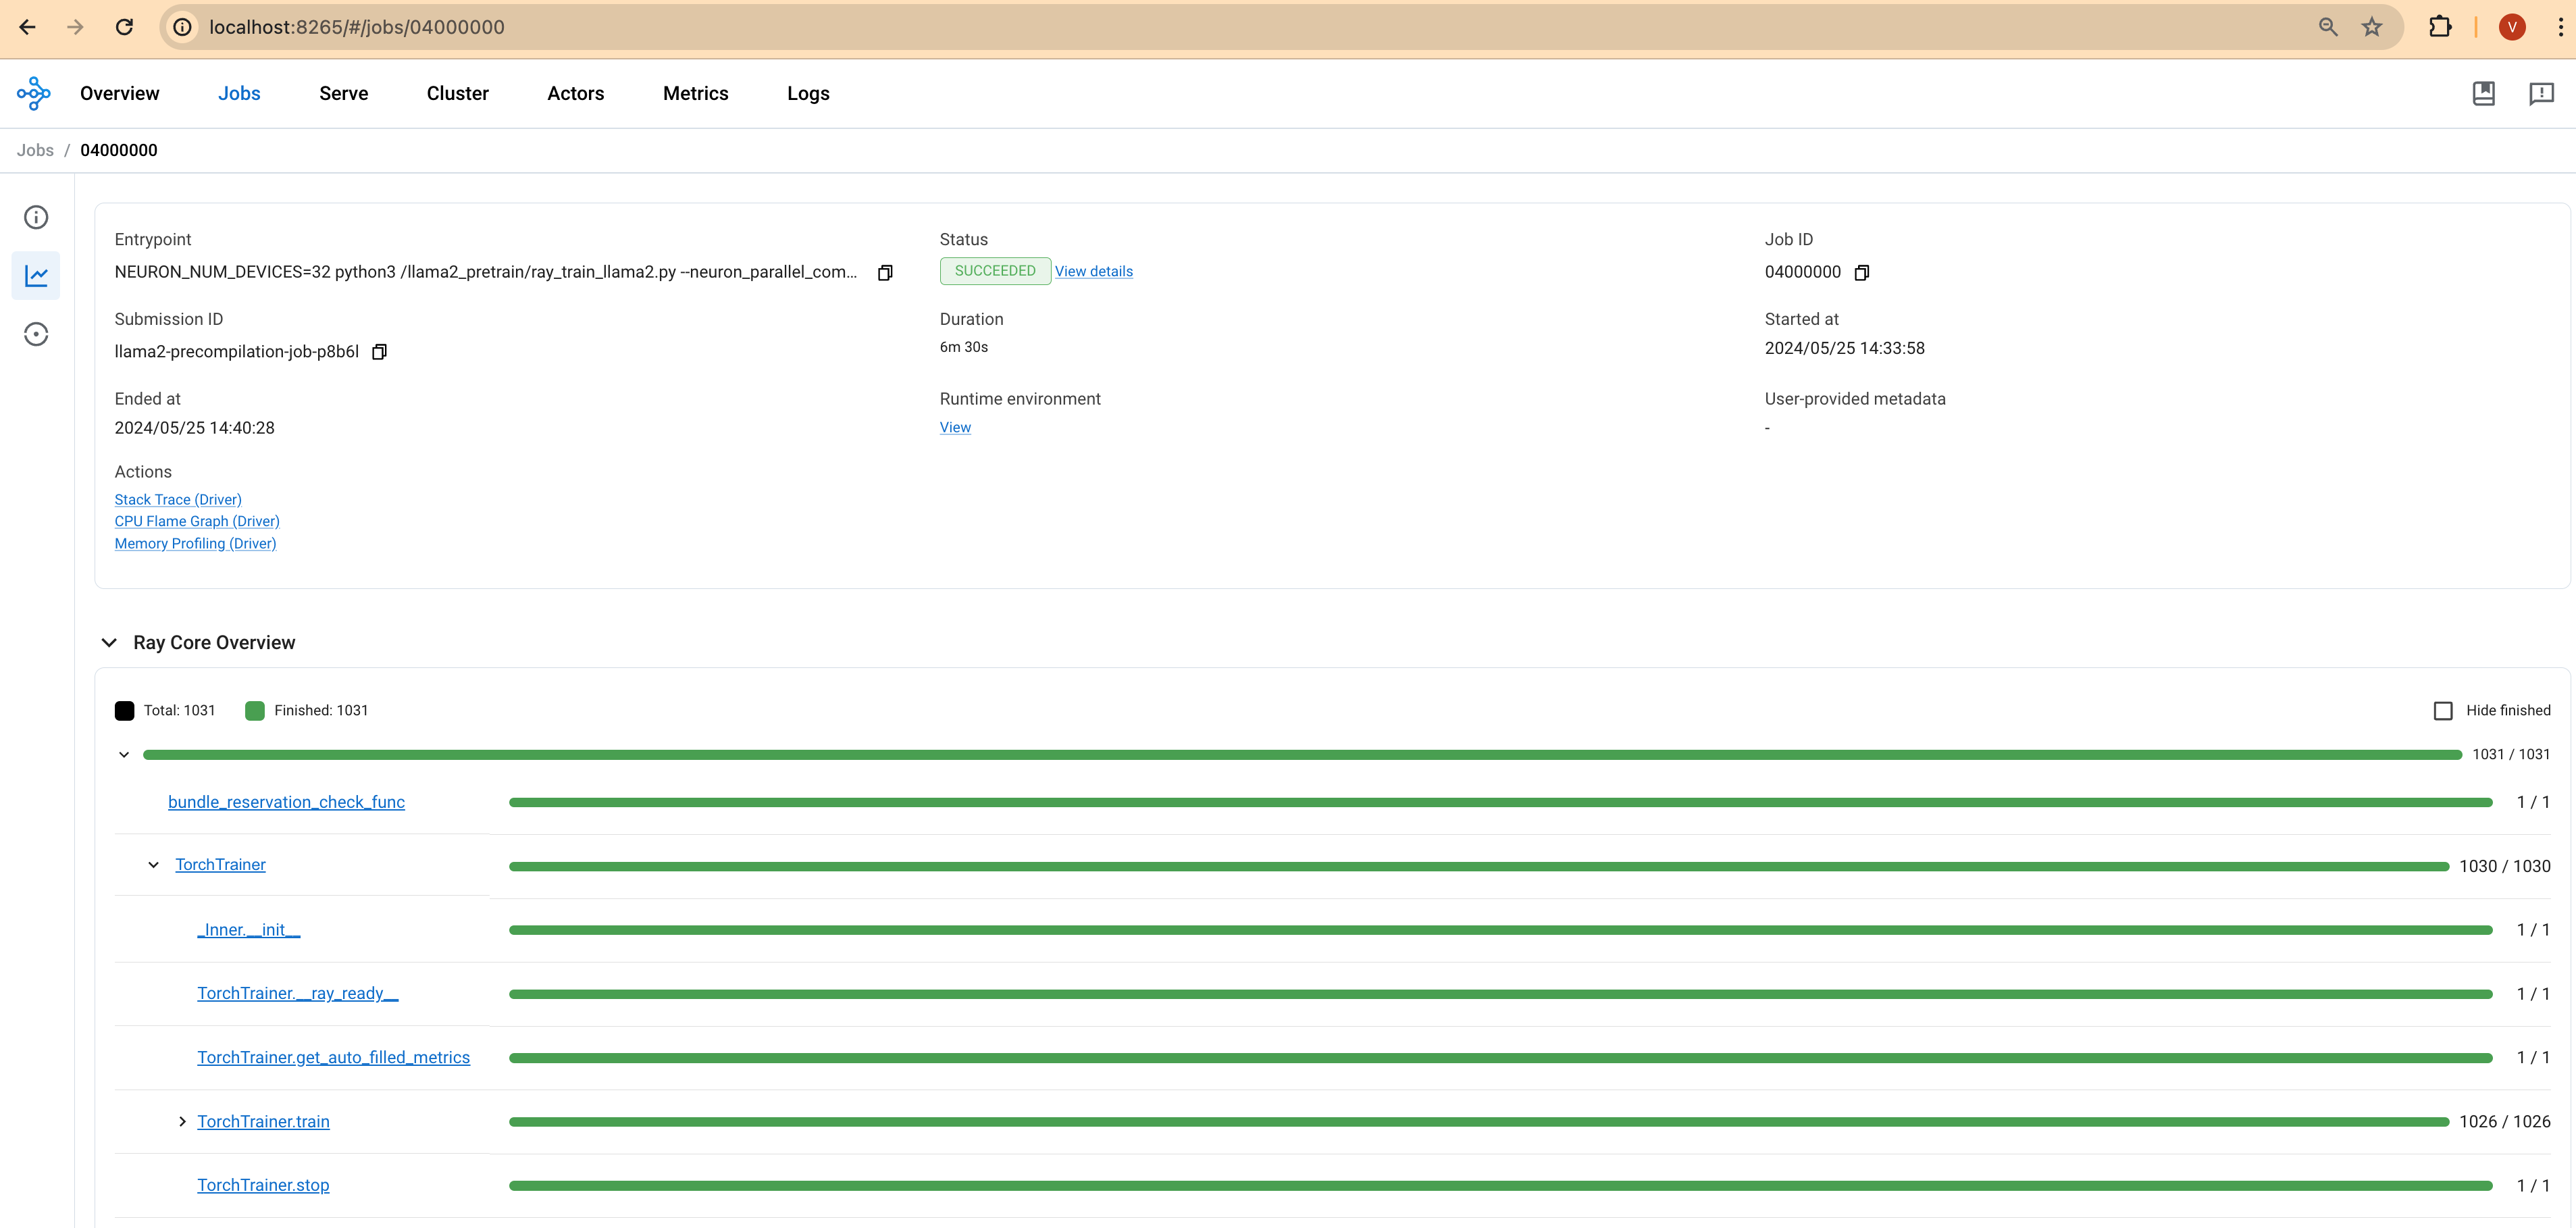This screenshot has height=1228, width=2576.
Task: Switch to the Cluster tab
Action: (457, 93)
